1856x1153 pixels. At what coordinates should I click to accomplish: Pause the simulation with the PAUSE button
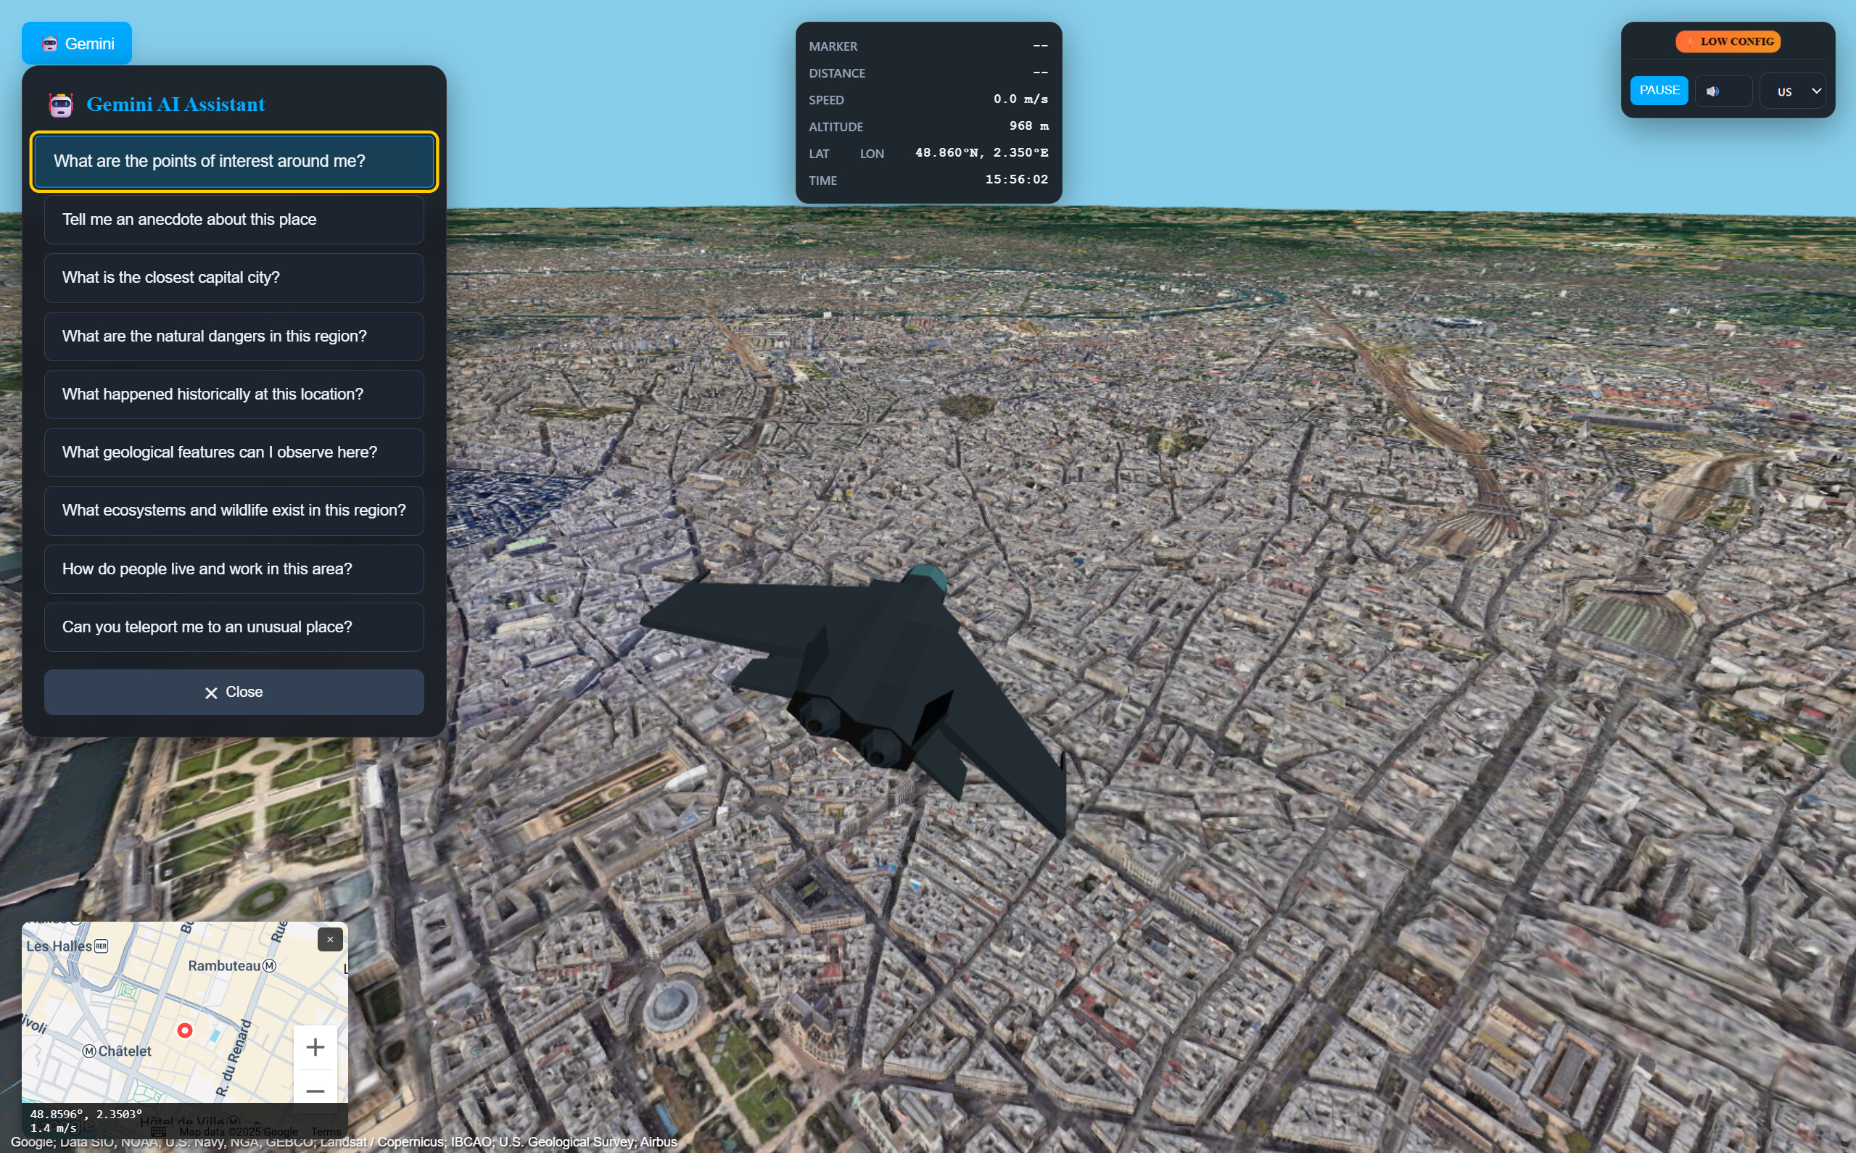(1659, 90)
